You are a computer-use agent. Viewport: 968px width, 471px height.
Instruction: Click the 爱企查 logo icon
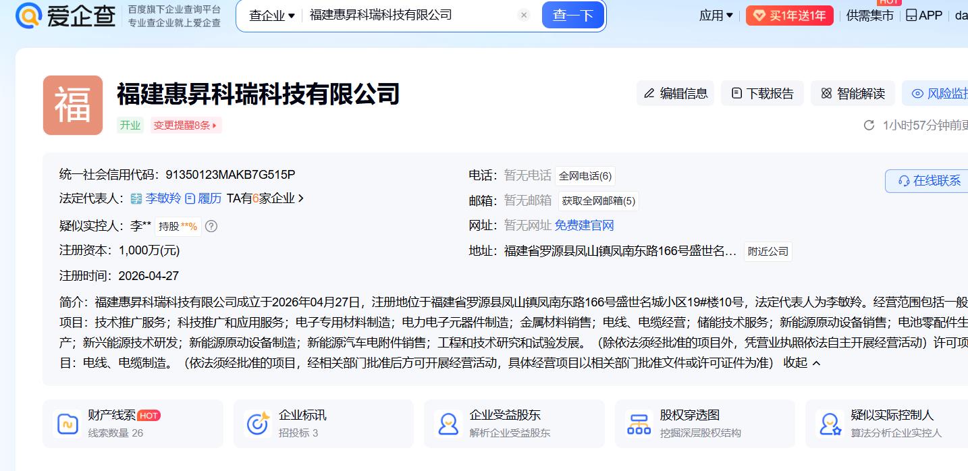(28, 15)
